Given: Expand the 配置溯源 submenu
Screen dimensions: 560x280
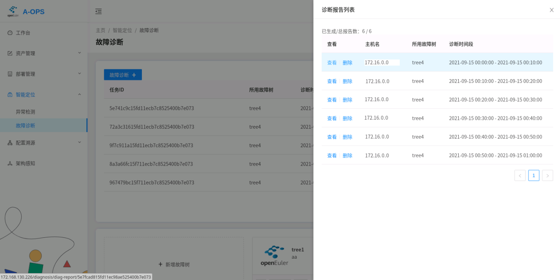Looking at the screenshot, I should click(x=80, y=143).
